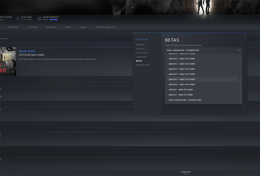Click the Play Time 1,511.2 hours text
The image size is (260, 176).
point(26,19)
